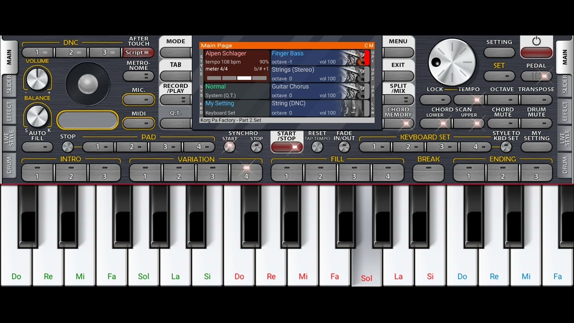Toggle the Metronome button

[x=139, y=76]
